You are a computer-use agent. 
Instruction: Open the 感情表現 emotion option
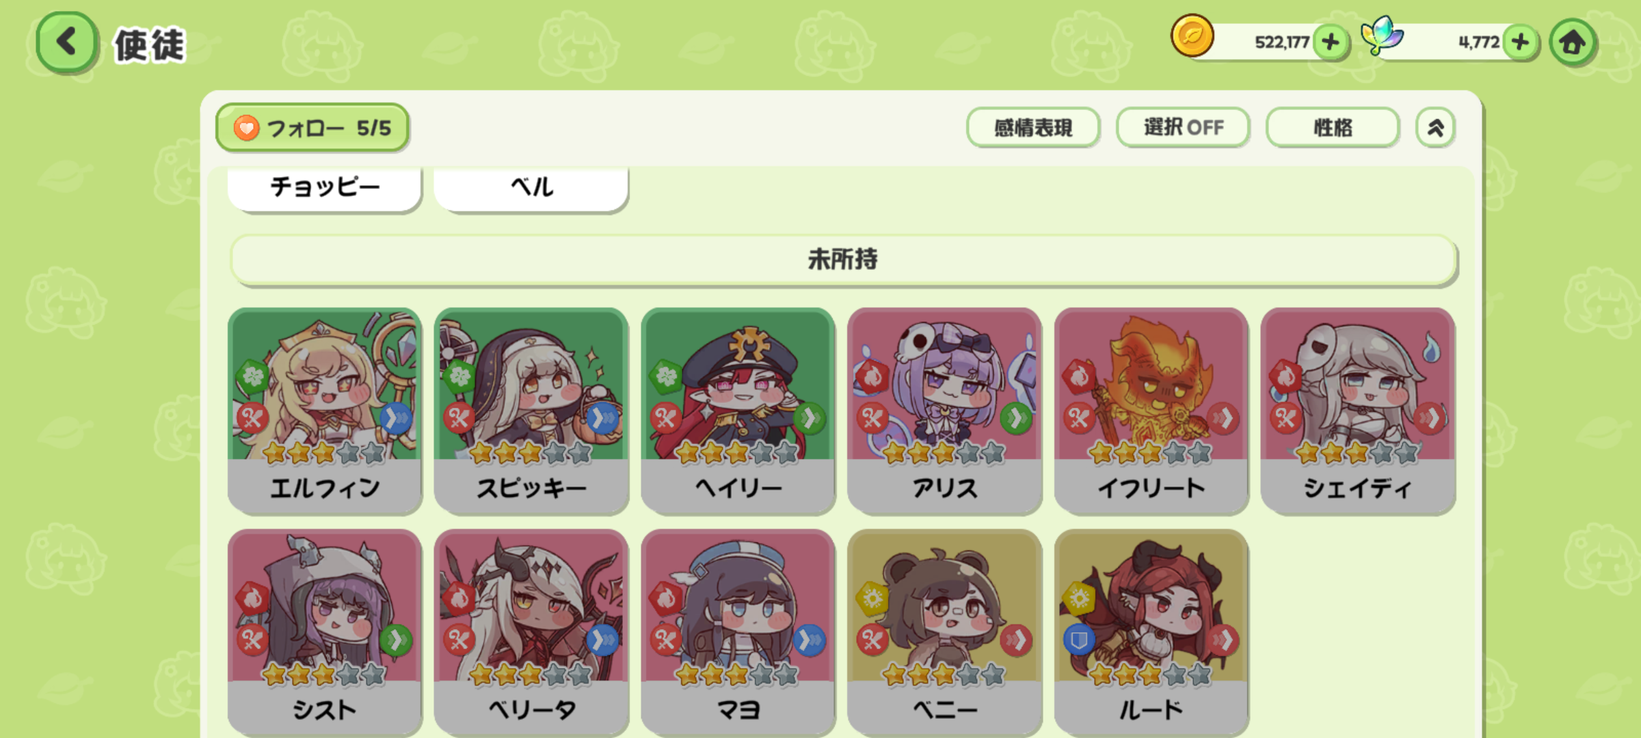pos(1033,127)
